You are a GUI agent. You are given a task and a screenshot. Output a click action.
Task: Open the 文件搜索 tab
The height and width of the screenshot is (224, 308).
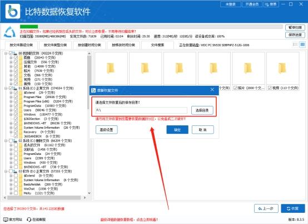click(x=157, y=45)
